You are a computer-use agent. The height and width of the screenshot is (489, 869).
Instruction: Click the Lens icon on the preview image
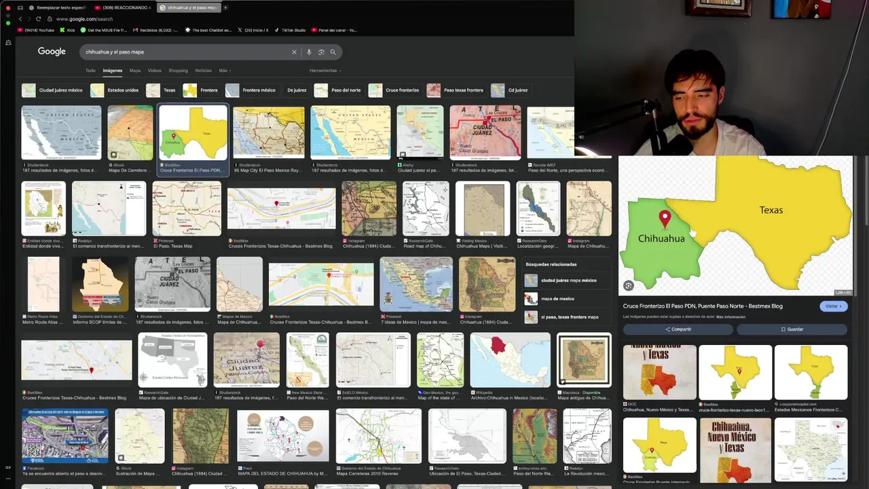[629, 286]
